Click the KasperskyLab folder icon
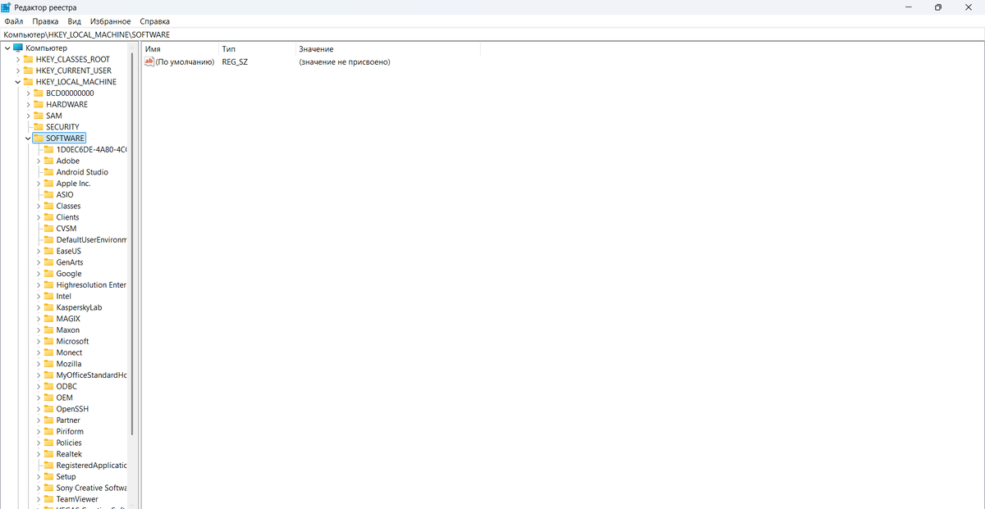The height and width of the screenshot is (509, 985). pyautogui.click(x=48, y=307)
